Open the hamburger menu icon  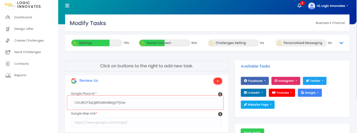click(67, 6)
